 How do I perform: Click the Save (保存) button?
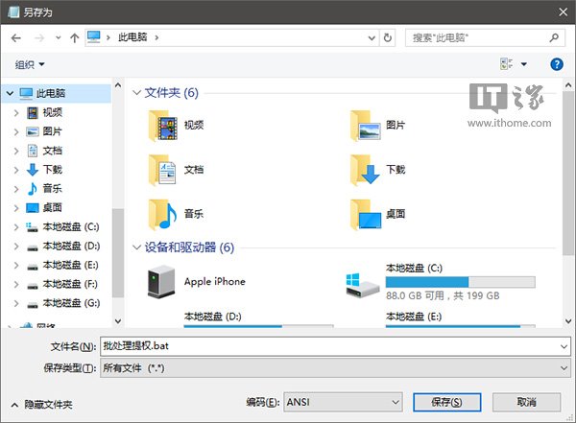(x=446, y=402)
